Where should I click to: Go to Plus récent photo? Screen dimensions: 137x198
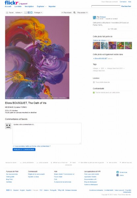point(67,13)
